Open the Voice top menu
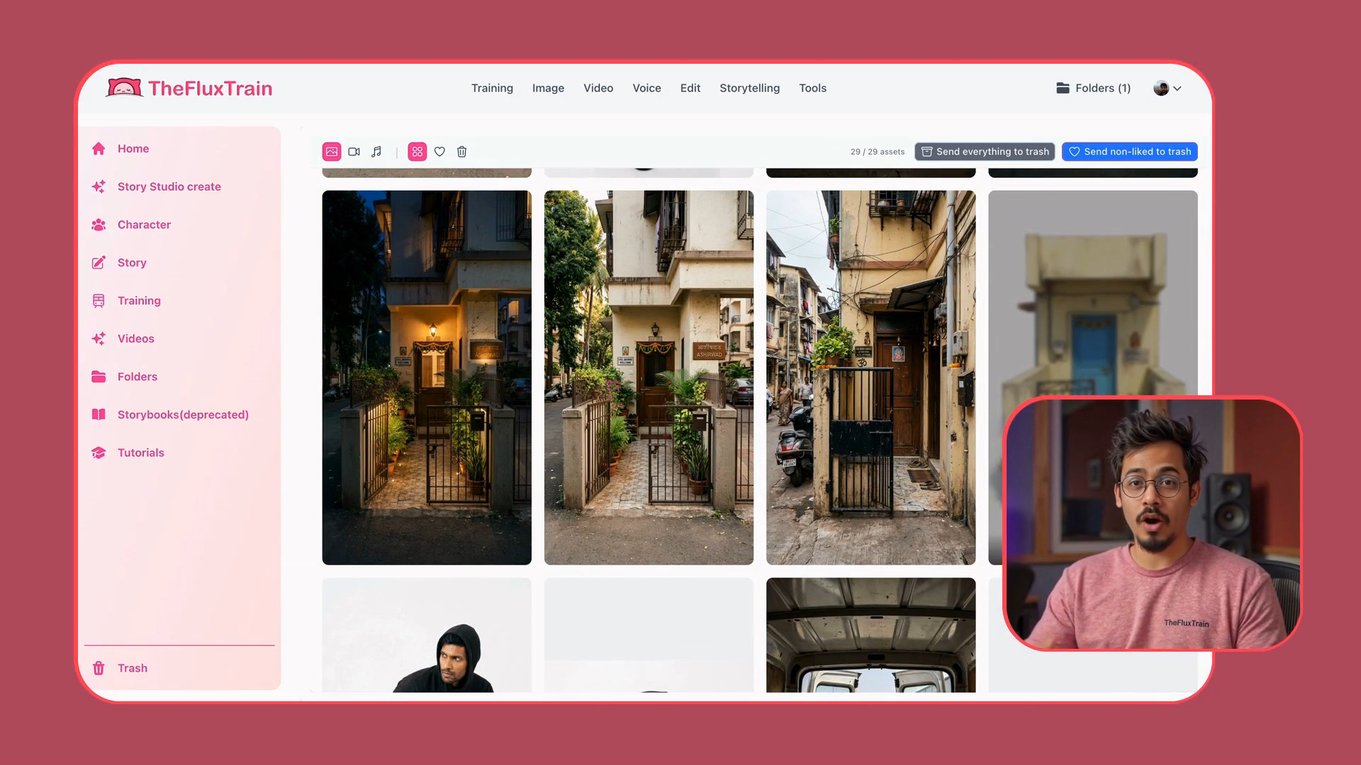This screenshot has width=1361, height=765. (646, 89)
